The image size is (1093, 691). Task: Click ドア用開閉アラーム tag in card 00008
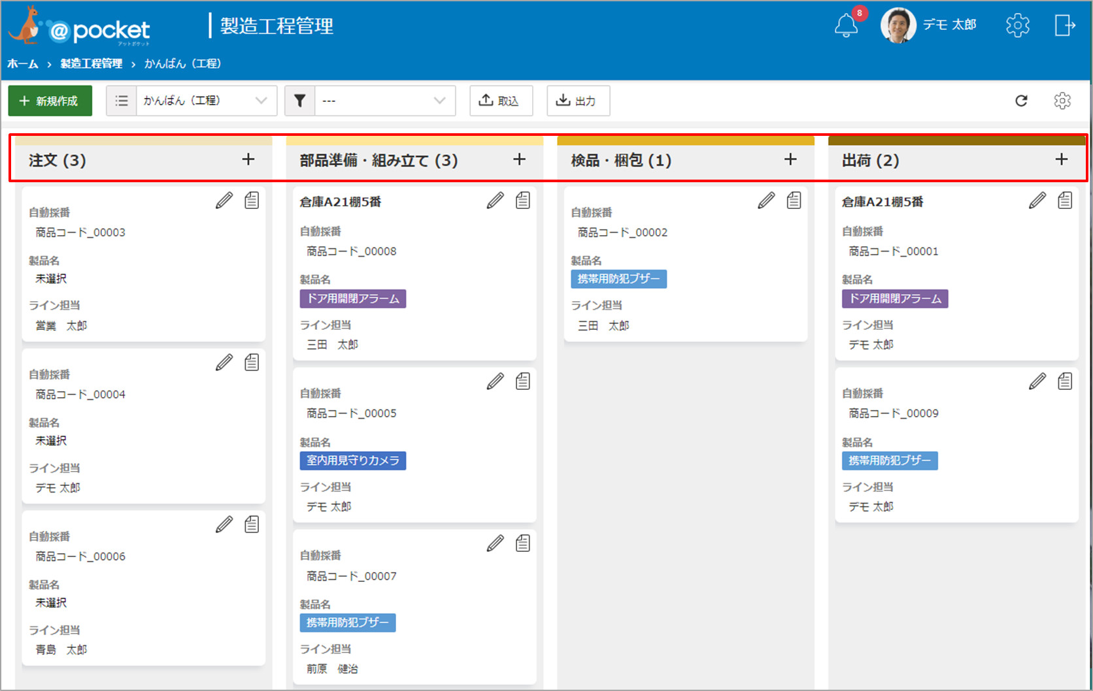coord(353,298)
